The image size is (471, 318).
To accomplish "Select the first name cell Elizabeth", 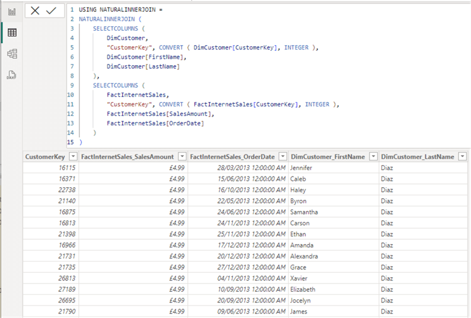I will pos(333,289).
